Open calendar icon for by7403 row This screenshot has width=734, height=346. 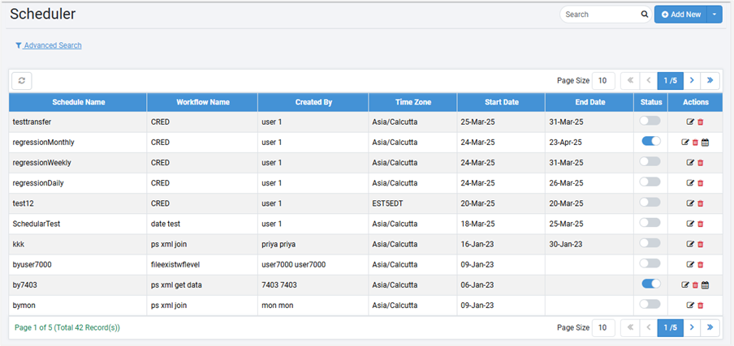[706, 284]
